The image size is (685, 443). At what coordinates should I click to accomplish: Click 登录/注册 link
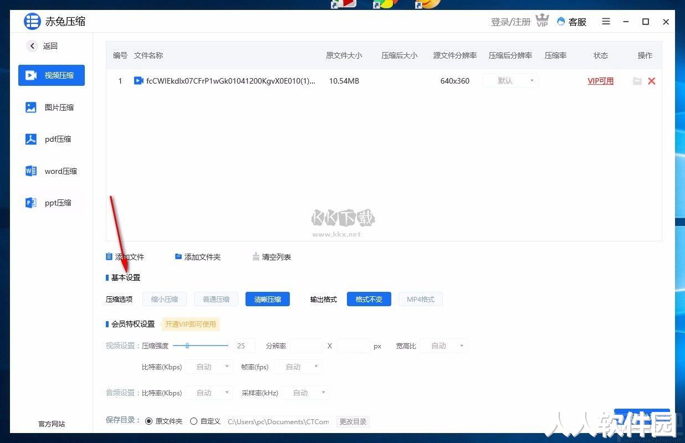[x=510, y=22]
